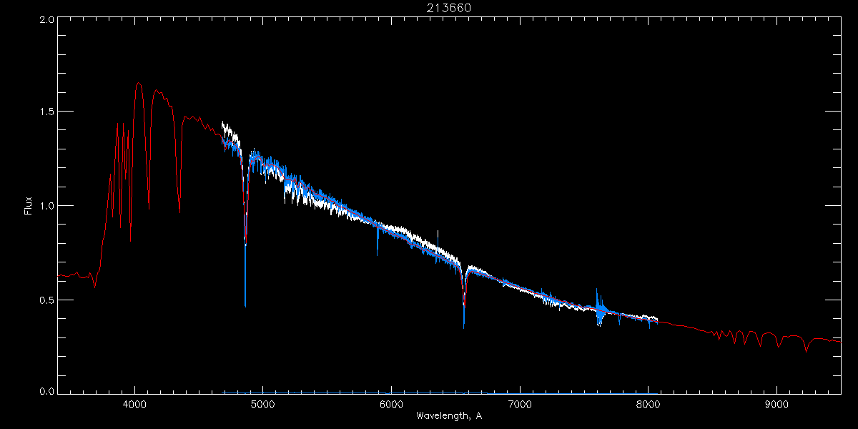Click the red model curve peak near 4000
The width and height of the screenshot is (858, 429).
click(x=138, y=83)
